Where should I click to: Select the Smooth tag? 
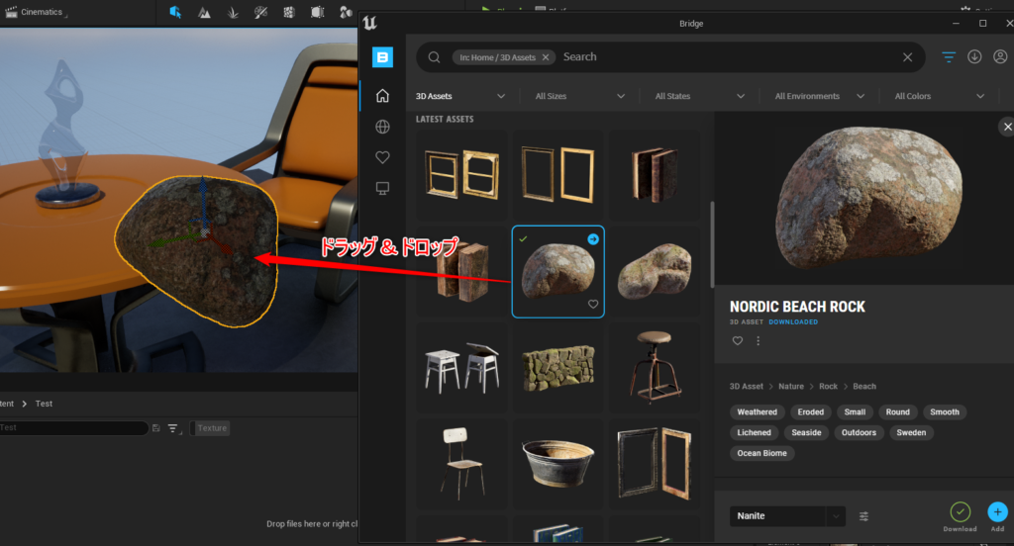pyautogui.click(x=944, y=412)
